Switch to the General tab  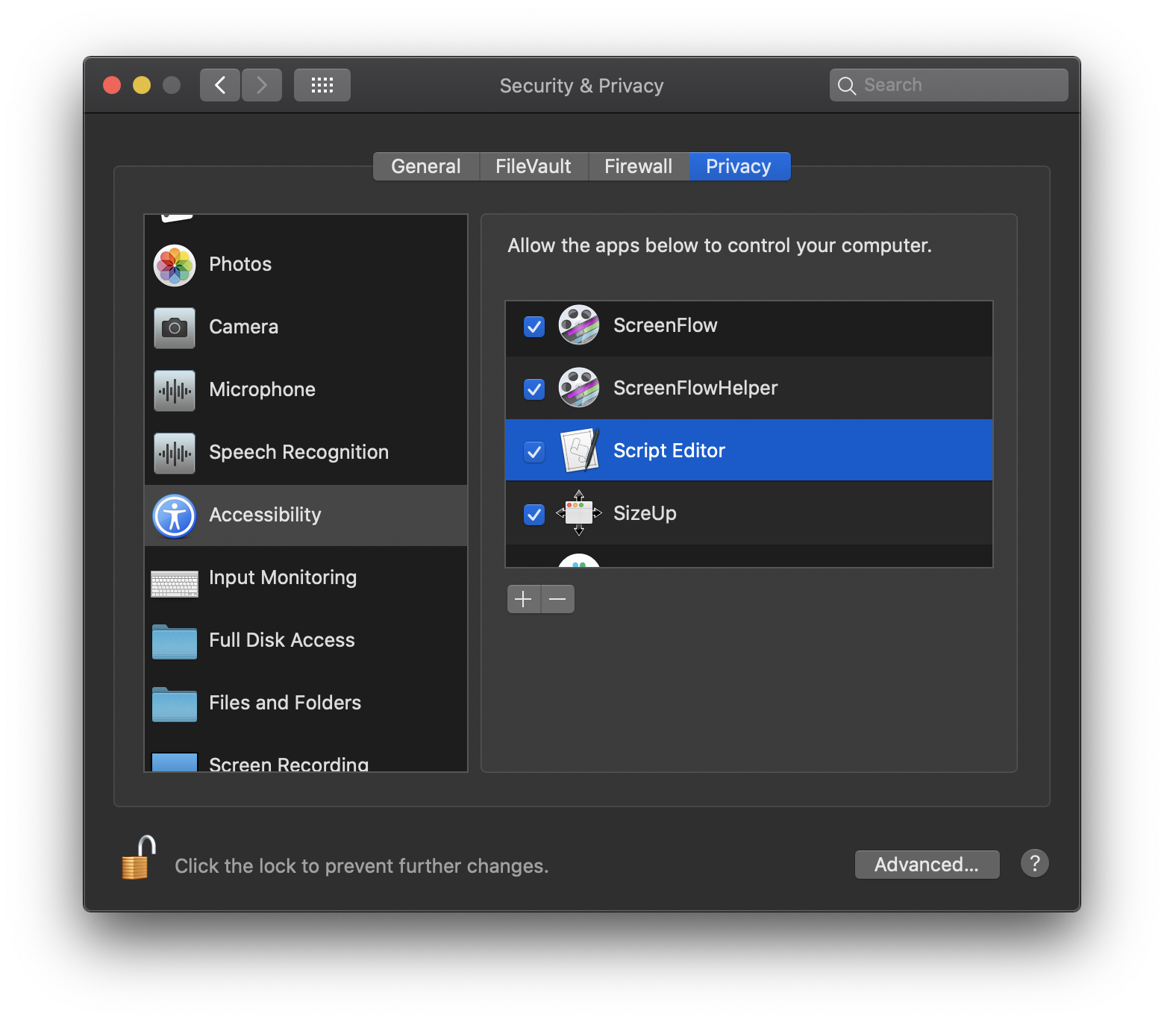tap(426, 166)
